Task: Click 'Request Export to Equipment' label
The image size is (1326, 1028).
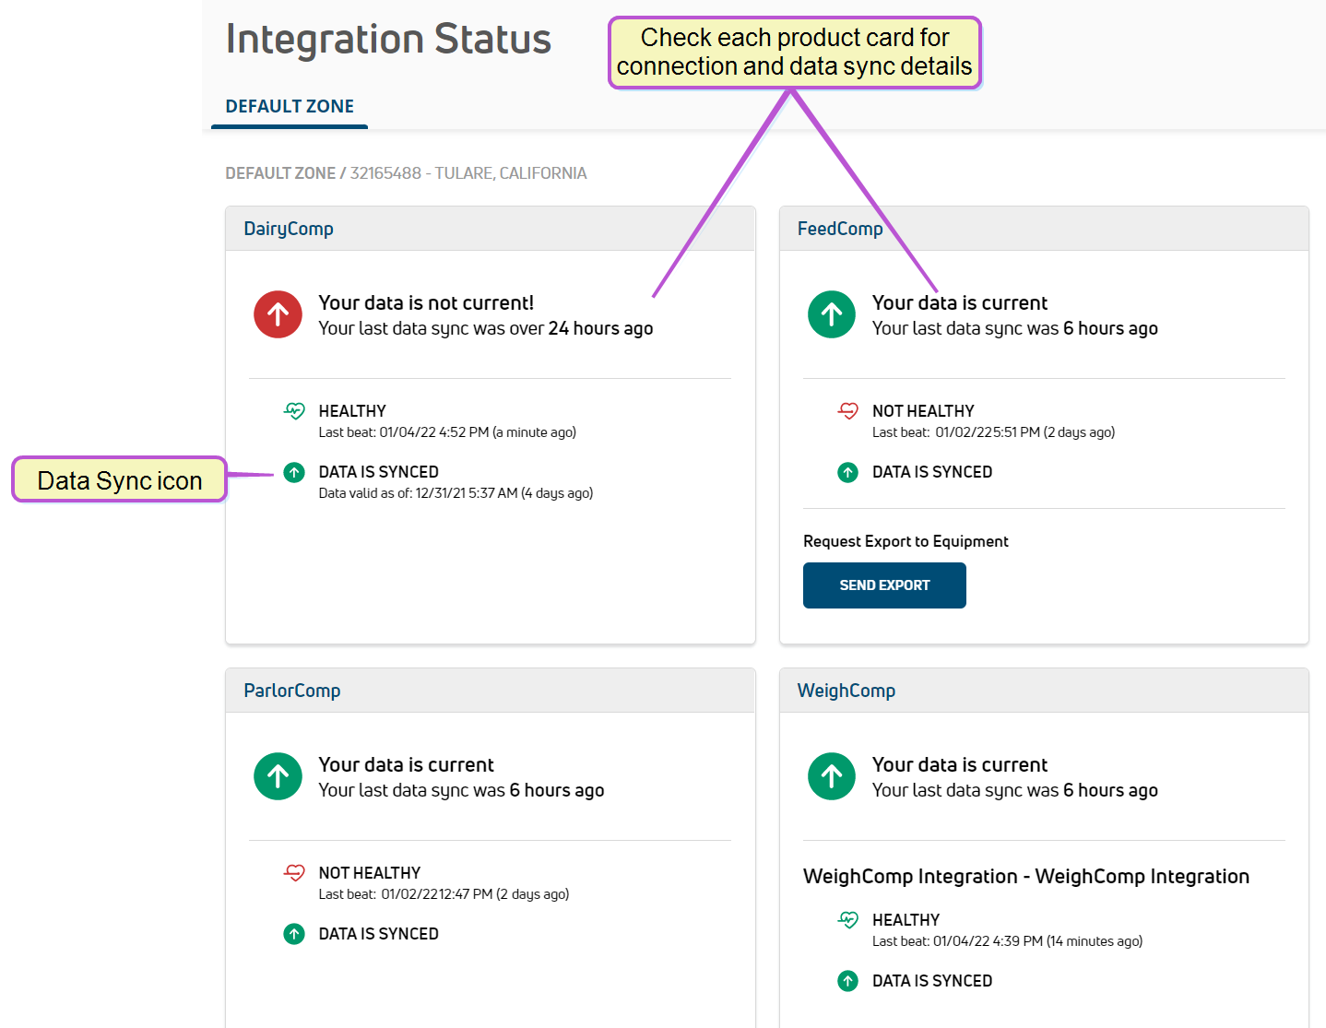Action: [x=906, y=541]
